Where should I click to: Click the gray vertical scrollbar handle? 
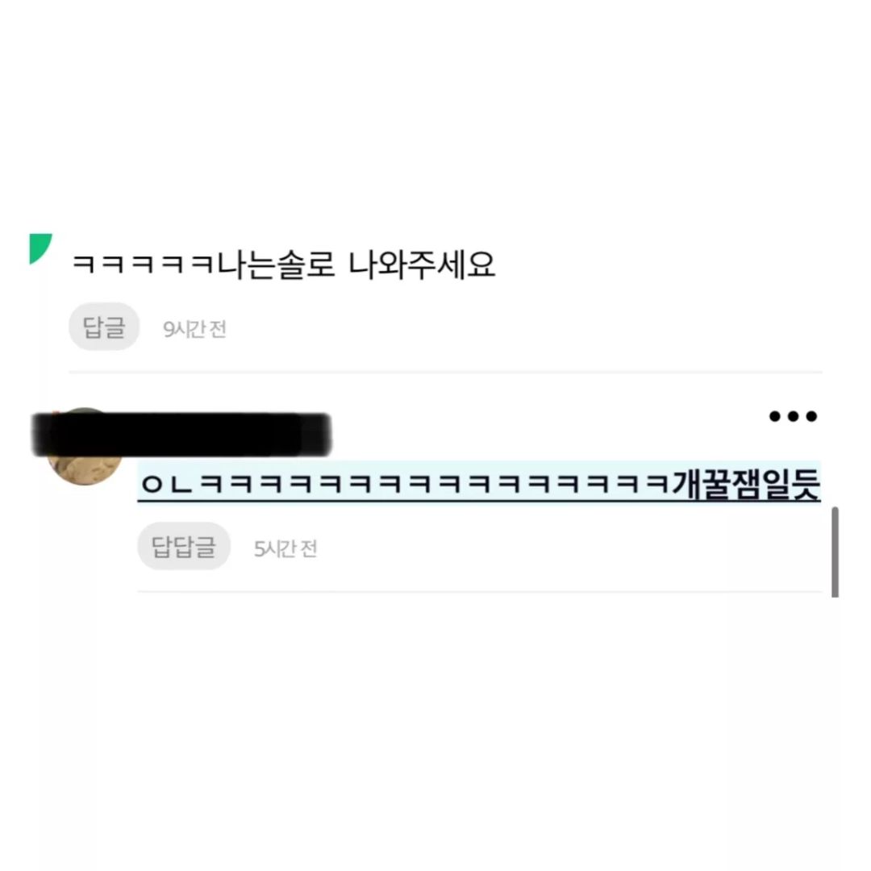coord(835,552)
